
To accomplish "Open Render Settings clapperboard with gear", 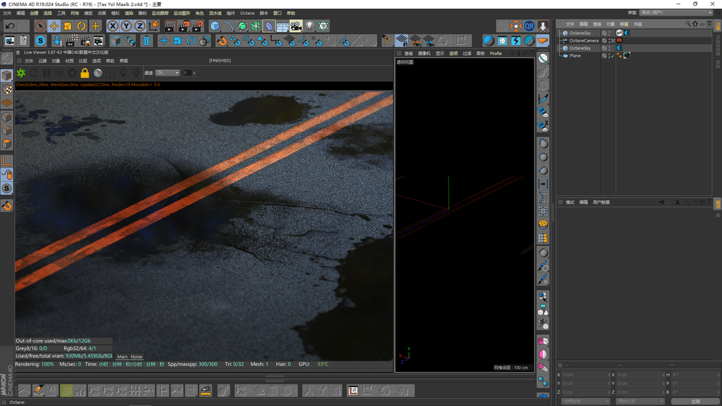I will 198,26.
